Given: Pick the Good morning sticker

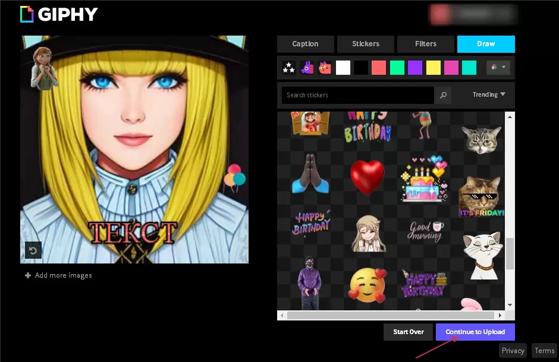Looking at the screenshot, I should 426,231.
